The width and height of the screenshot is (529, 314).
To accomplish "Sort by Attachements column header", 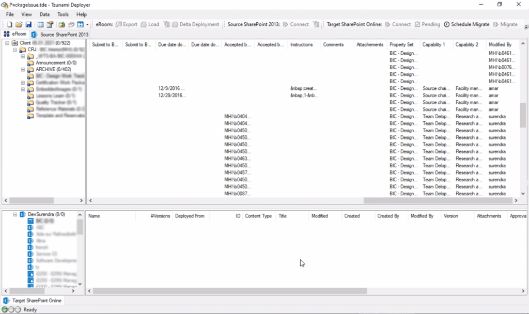I will [370, 44].
